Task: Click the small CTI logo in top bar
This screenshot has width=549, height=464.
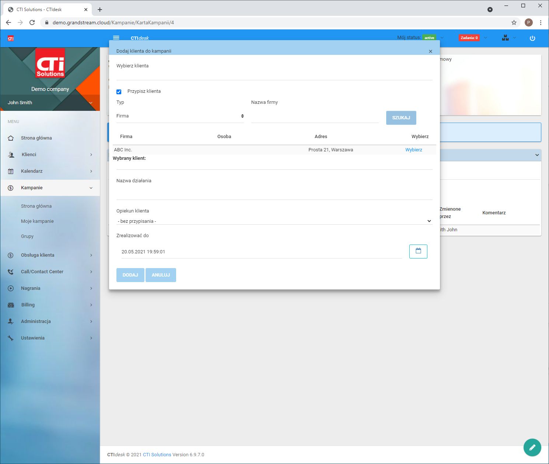Action: [11, 38]
